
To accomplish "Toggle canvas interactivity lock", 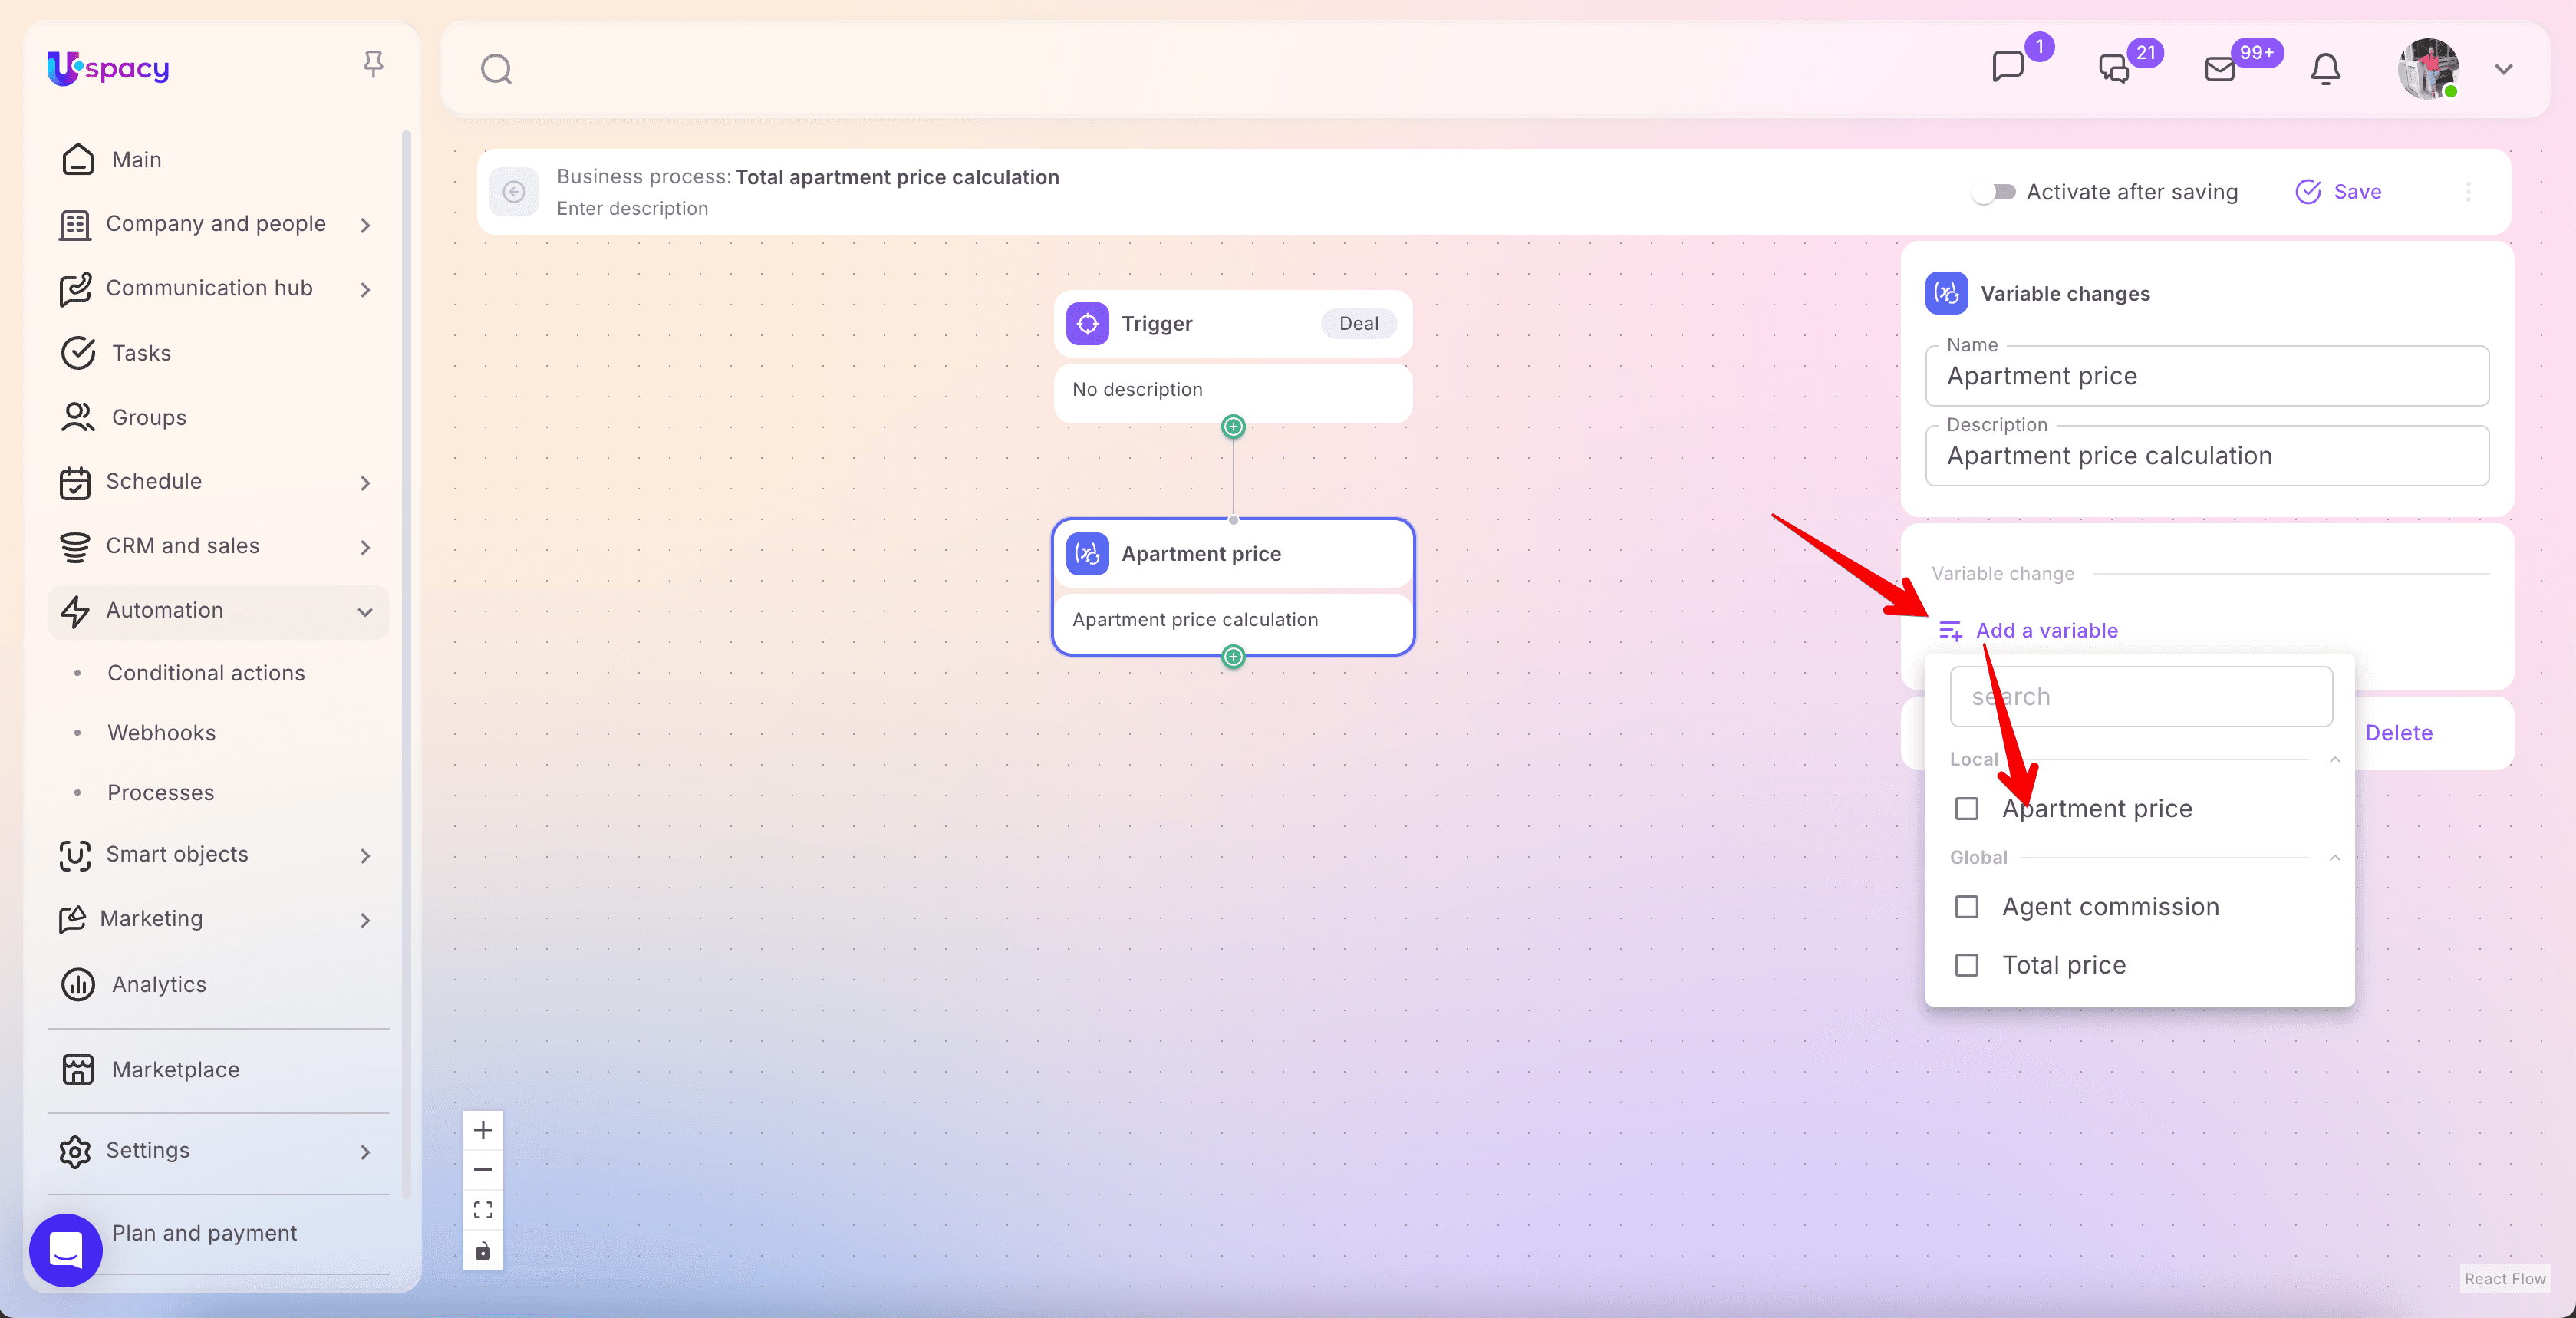I will point(483,1251).
